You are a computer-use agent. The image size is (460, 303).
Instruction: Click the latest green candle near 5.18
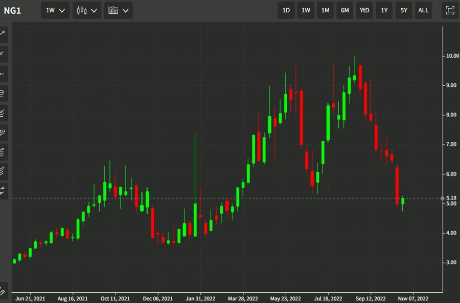[x=403, y=201]
